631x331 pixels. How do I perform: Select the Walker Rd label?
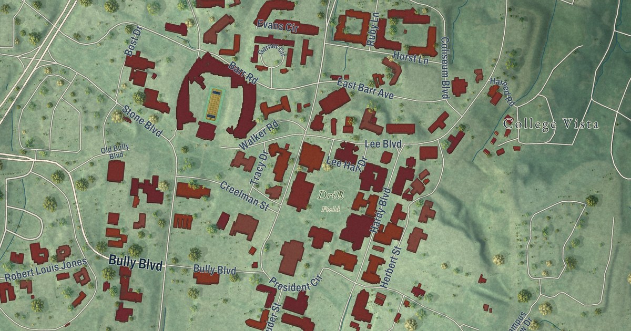pyautogui.click(x=258, y=135)
